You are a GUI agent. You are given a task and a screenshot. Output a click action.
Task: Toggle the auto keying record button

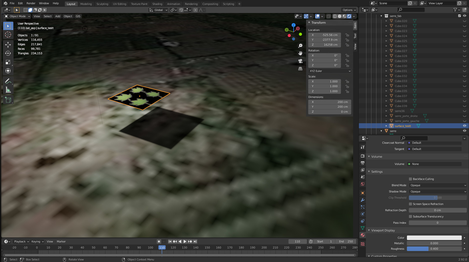(x=159, y=241)
